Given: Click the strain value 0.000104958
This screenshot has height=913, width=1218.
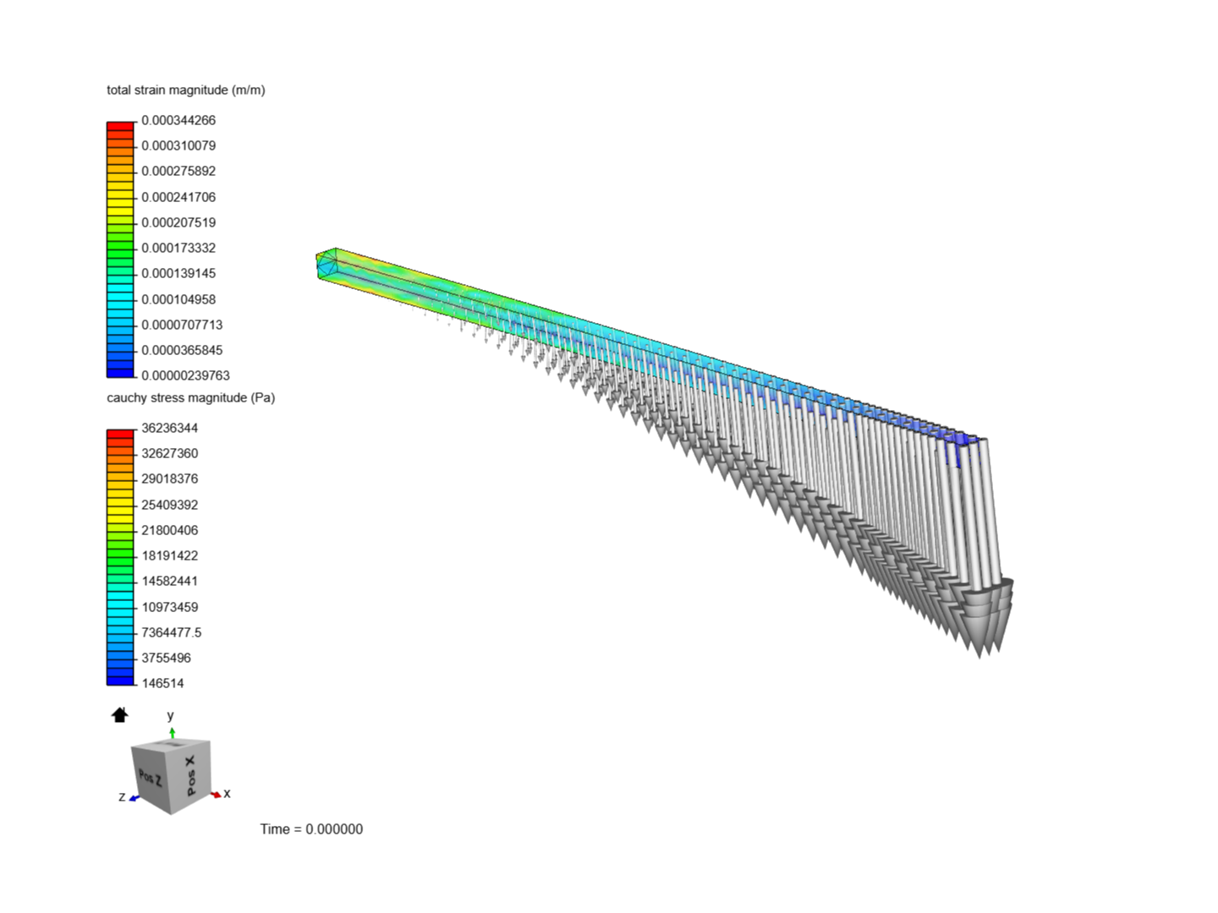Looking at the screenshot, I should (x=178, y=299).
